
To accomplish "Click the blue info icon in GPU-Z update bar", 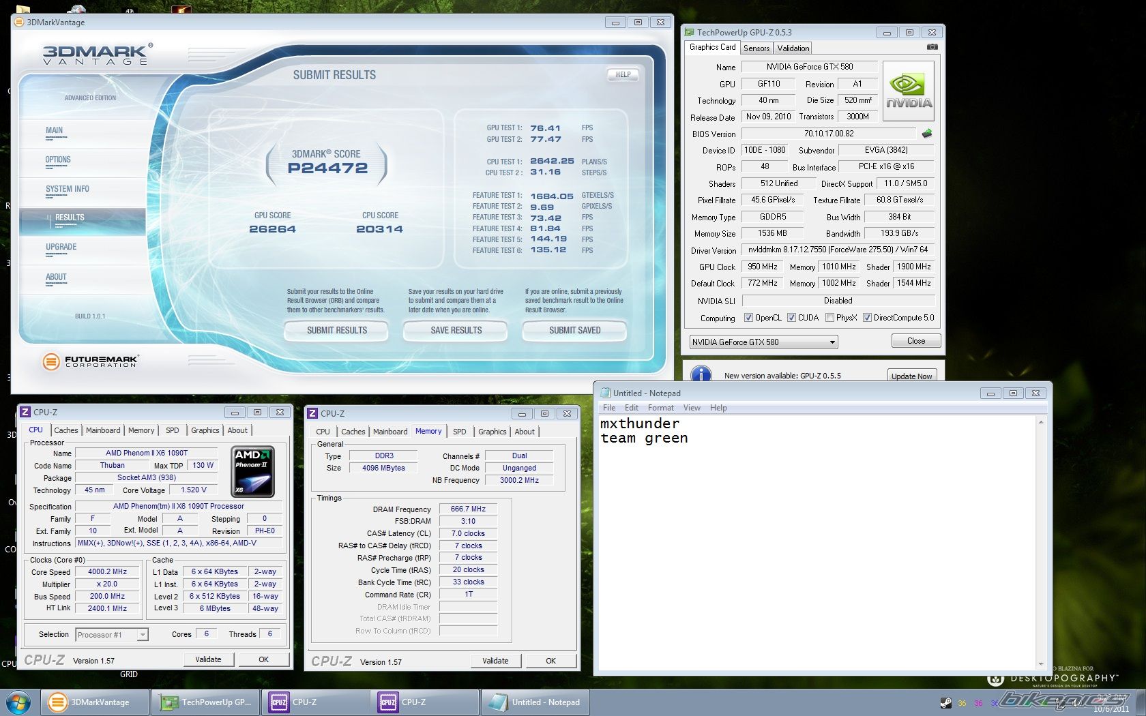I will [701, 374].
